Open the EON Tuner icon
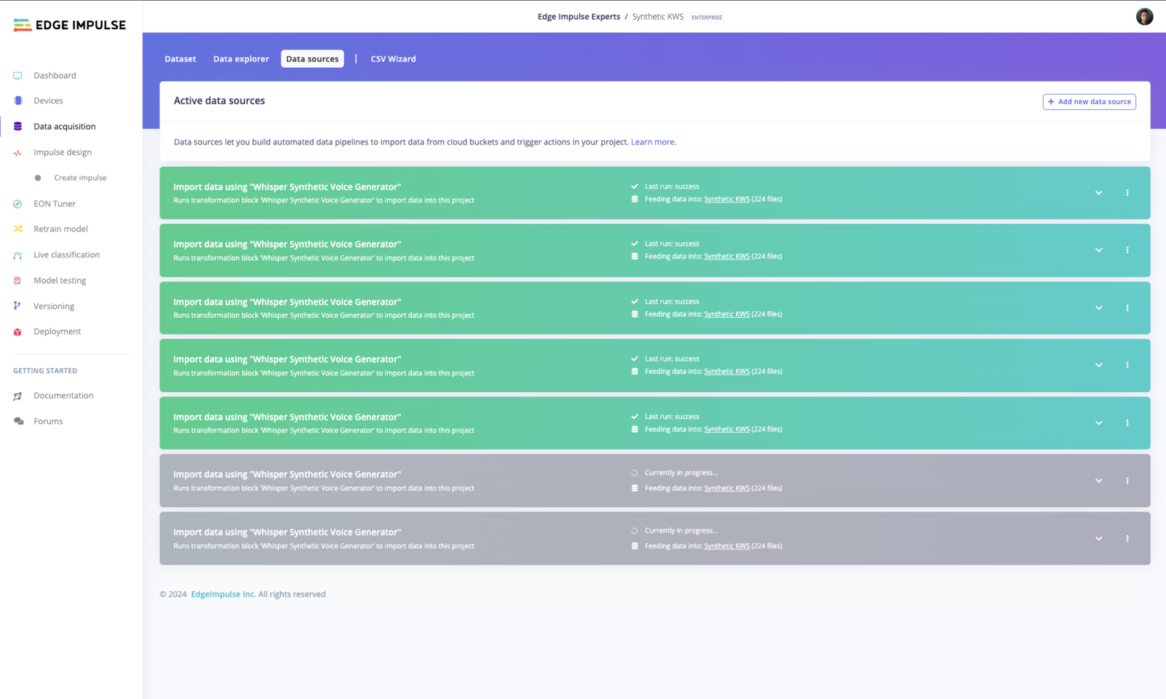This screenshot has height=699, width=1166. 17,204
